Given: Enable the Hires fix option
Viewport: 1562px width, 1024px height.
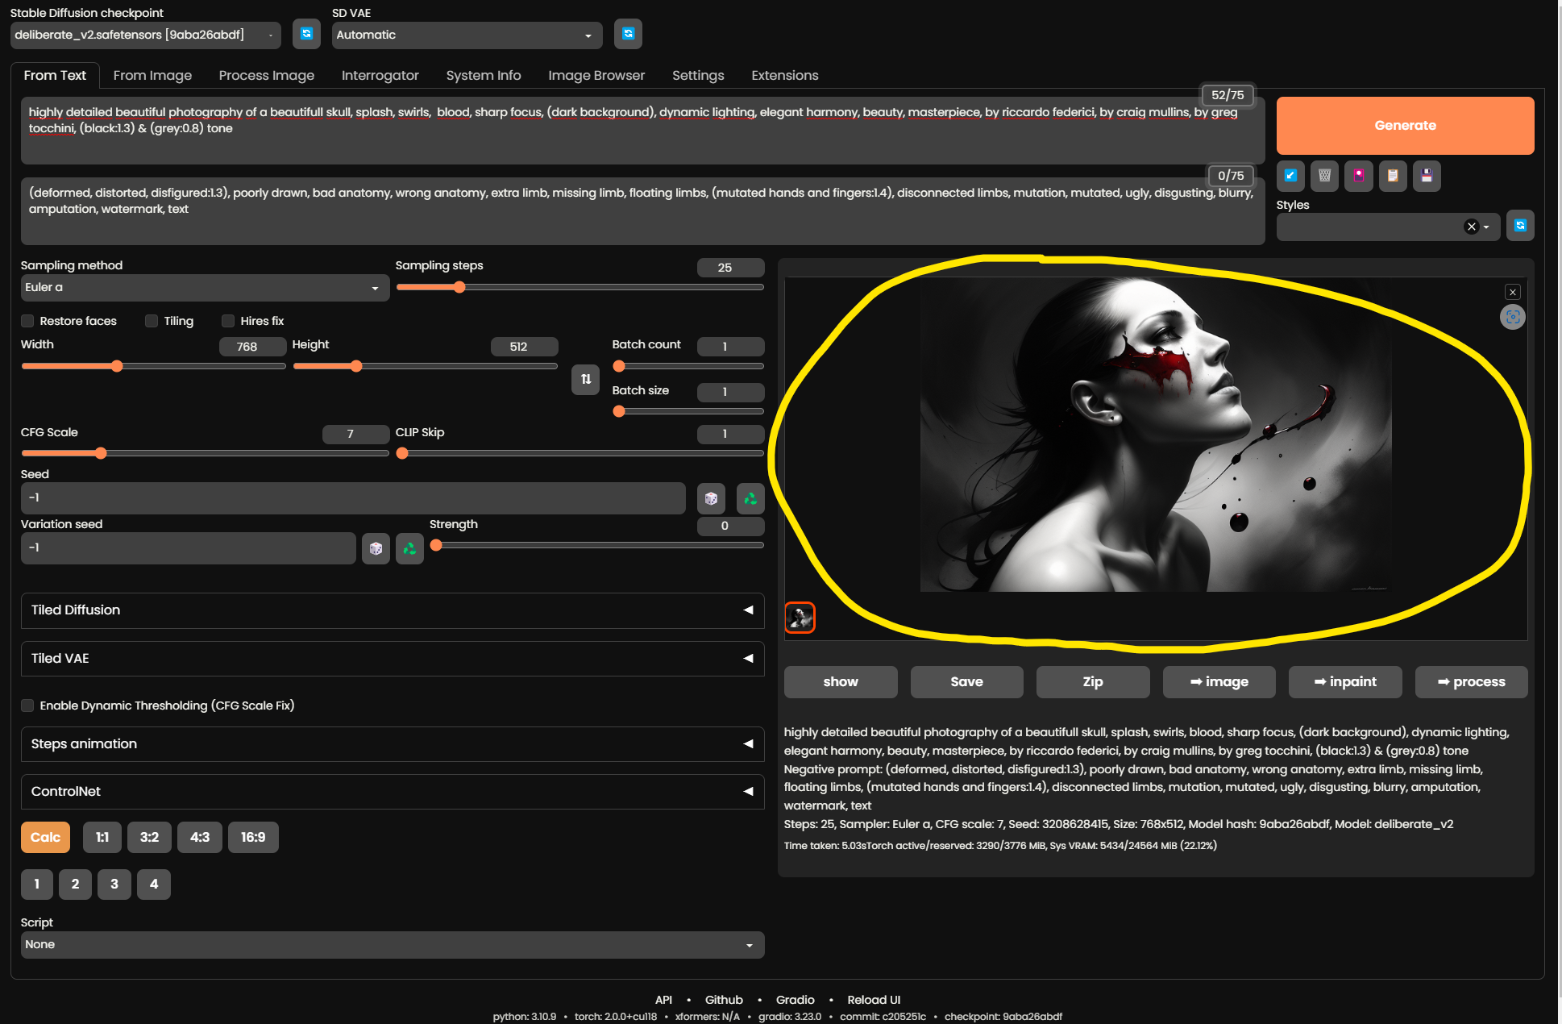Looking at the screenshot, I should 228,321.
